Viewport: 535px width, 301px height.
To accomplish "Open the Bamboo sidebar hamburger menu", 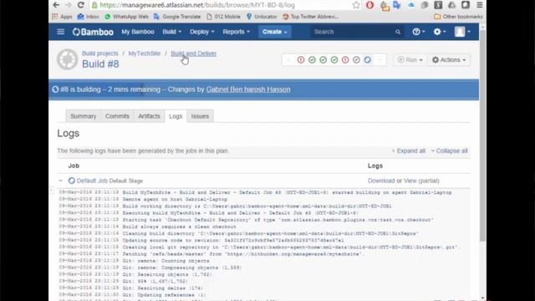I will click(60, 32).
